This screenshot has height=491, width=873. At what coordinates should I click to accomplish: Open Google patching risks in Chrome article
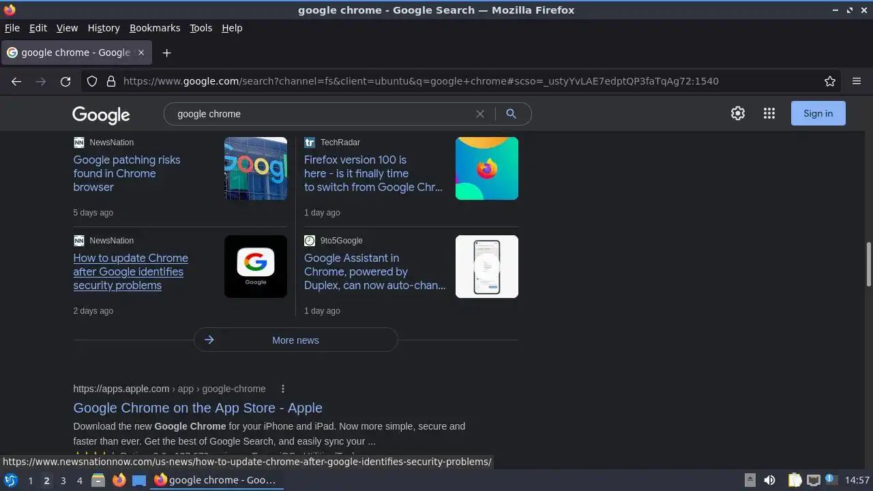point(127,173)
